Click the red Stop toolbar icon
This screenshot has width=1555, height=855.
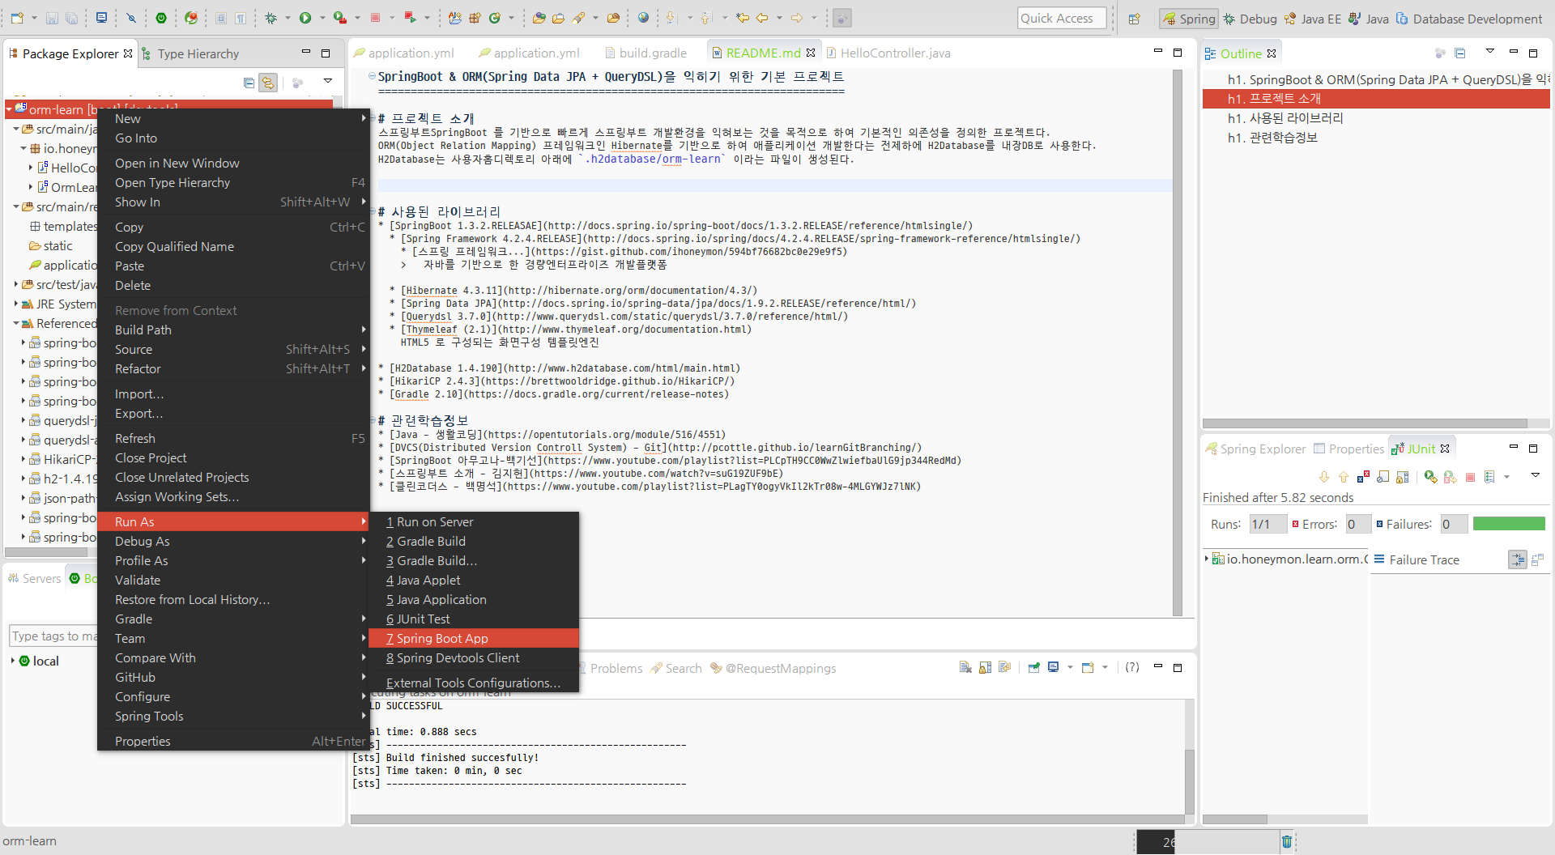pyautogui.click(x=375, y=18)
